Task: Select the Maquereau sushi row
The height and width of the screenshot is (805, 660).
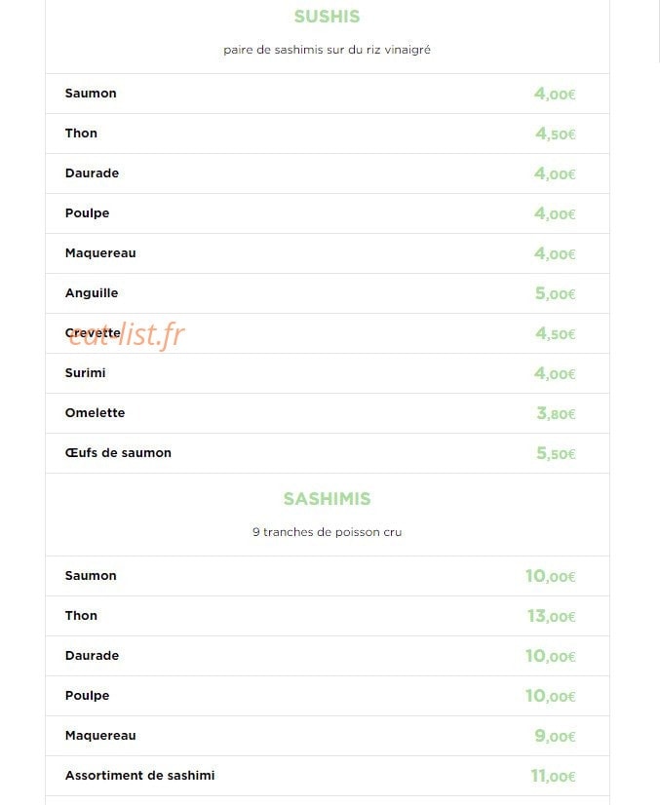Action: pos(328,253)
